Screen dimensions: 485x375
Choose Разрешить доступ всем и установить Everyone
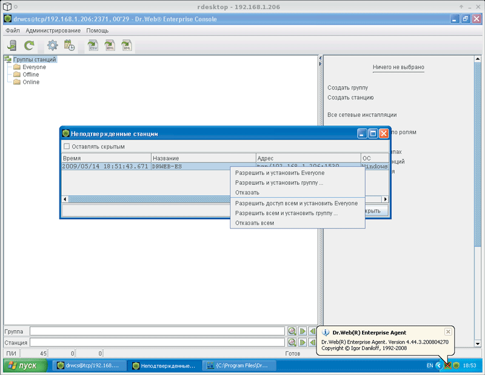pyautogui.click(x=298, y=204)
